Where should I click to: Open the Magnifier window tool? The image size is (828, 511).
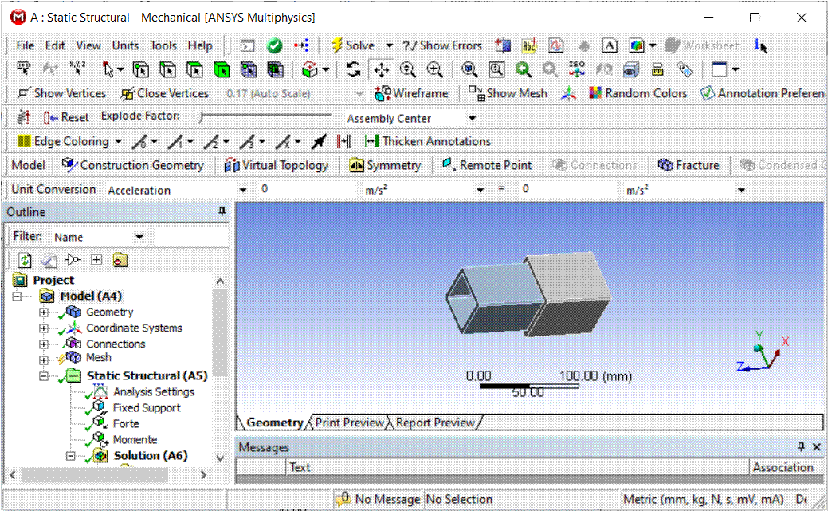pyautogui.click(x=496, y=69)
